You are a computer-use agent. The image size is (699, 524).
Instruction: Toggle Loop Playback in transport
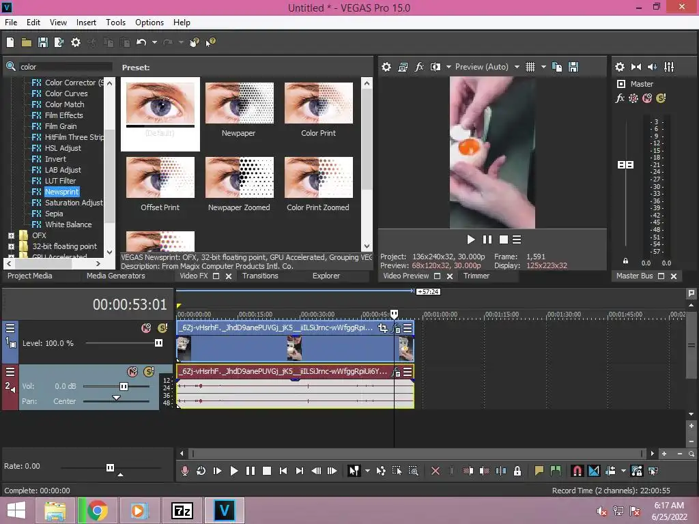click(201, 471)
